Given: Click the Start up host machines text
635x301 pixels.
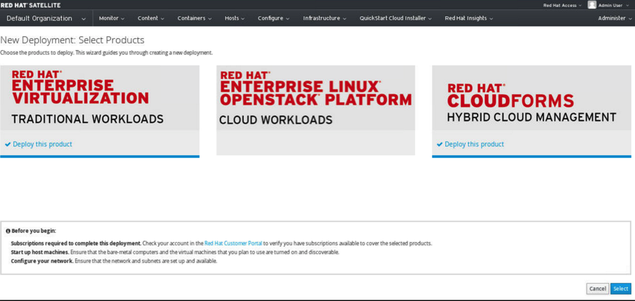Looking at the screenshot, I should click(40, 252).
